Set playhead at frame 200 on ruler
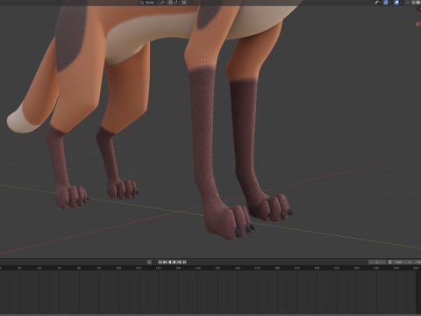The width and height of the screenshot is (421, 316). click(x=317, y=268)
